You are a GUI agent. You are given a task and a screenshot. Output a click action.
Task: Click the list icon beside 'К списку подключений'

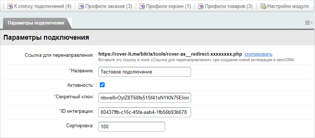point(10,6)
